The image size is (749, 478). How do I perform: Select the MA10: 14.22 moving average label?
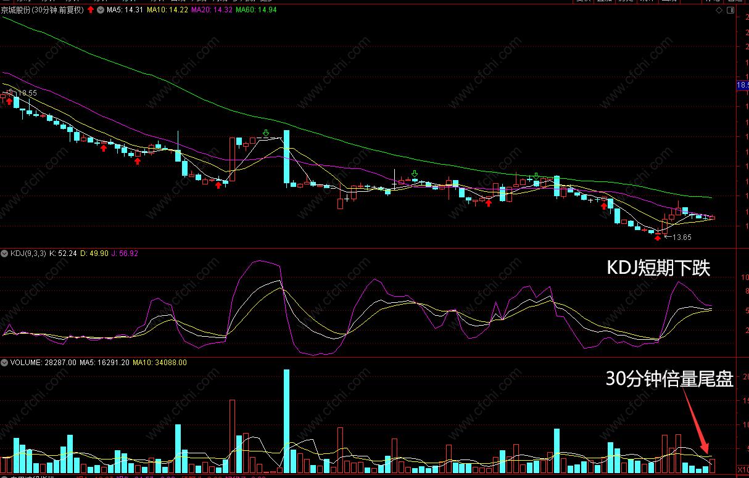[168, 10]
